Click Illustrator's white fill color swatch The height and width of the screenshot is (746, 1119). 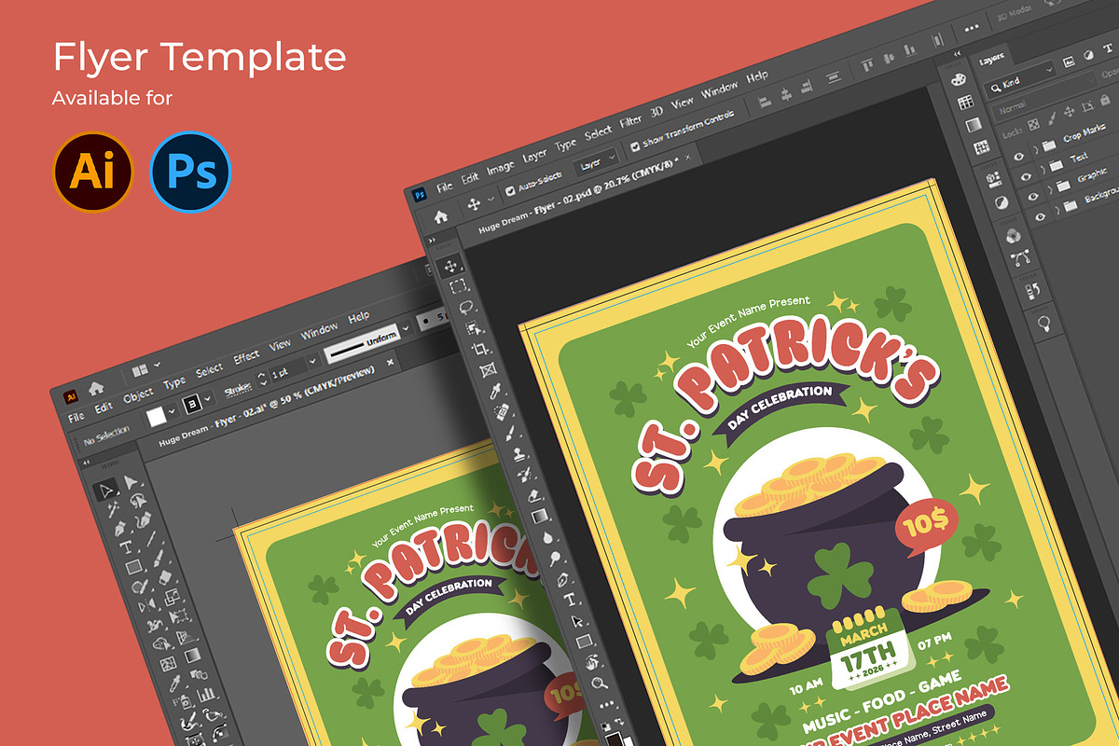coord(156,417)
